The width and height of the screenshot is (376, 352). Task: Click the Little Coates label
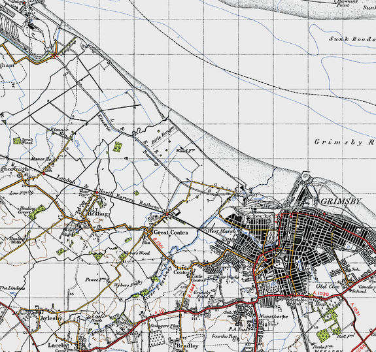coord(183,270)
